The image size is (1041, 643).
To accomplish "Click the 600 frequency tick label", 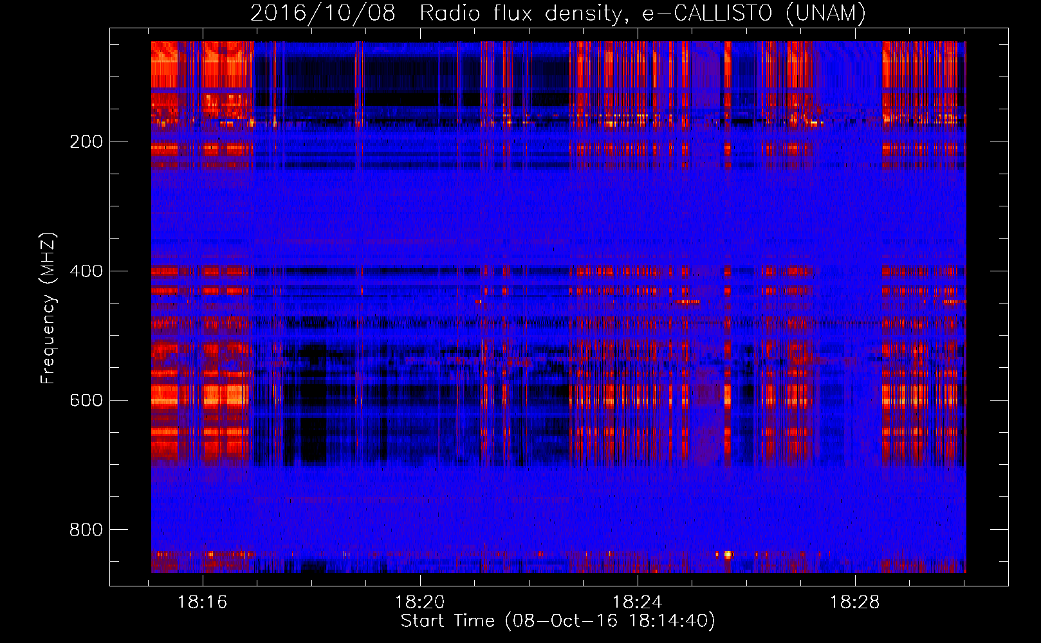I will tap(86, 400).
